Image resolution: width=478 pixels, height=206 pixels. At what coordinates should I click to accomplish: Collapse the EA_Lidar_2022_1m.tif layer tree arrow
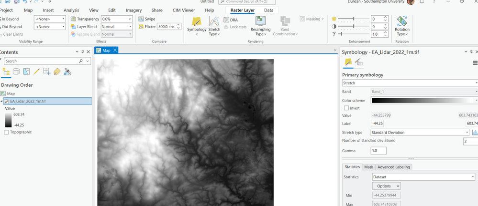1,102
